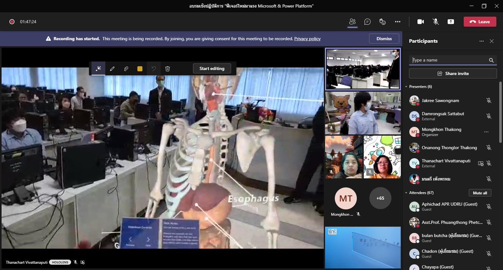The width and height of the screenshot is (503, 270).
Task: Open the reactions and raise hand icon
Action: coord(382,22)
